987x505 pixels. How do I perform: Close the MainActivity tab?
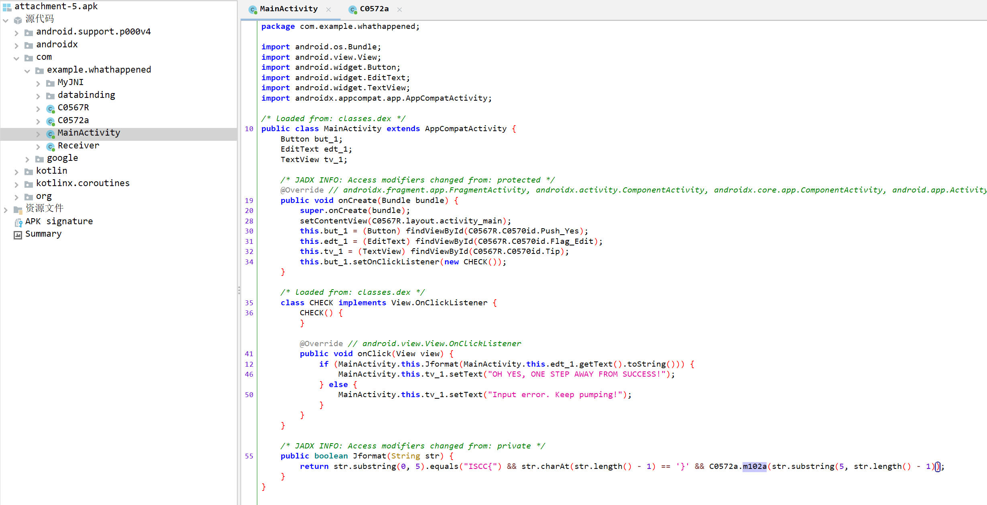329,10
